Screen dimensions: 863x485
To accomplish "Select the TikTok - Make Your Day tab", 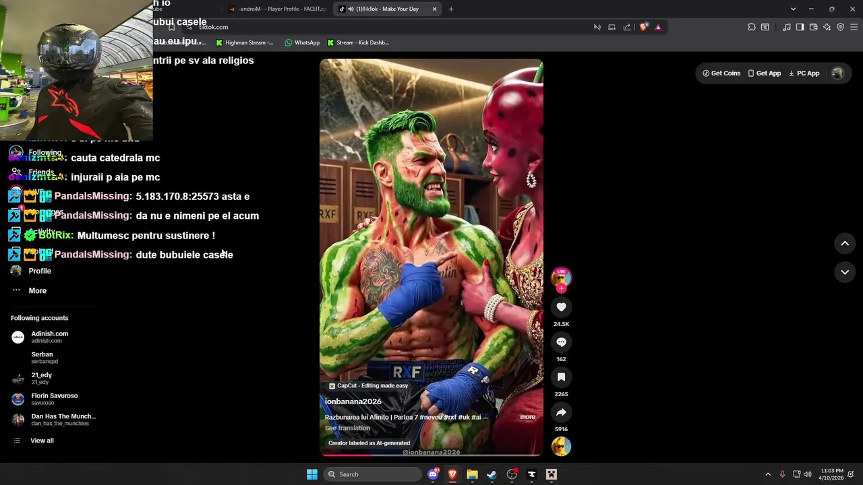I will pyautogui.click(x=386, y=9).
